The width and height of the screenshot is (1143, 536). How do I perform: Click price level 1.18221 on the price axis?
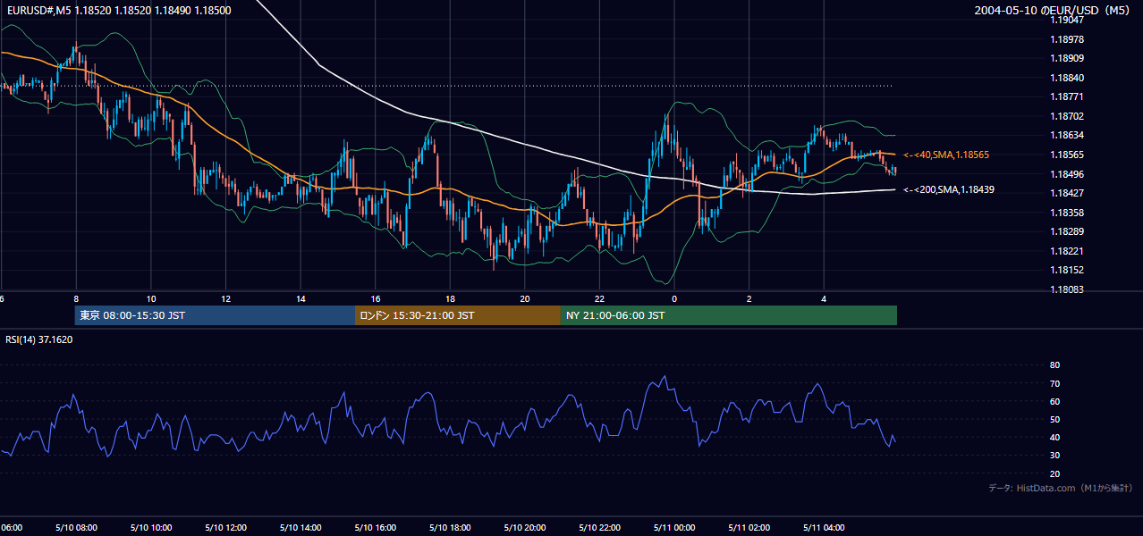click(x=1066, y=251)
